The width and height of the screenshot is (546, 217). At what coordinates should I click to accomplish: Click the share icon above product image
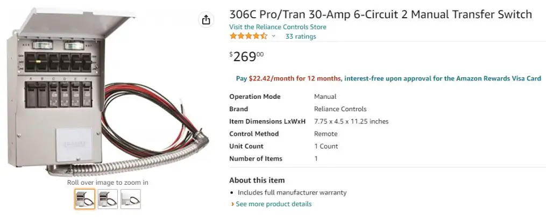click(206, 20)
